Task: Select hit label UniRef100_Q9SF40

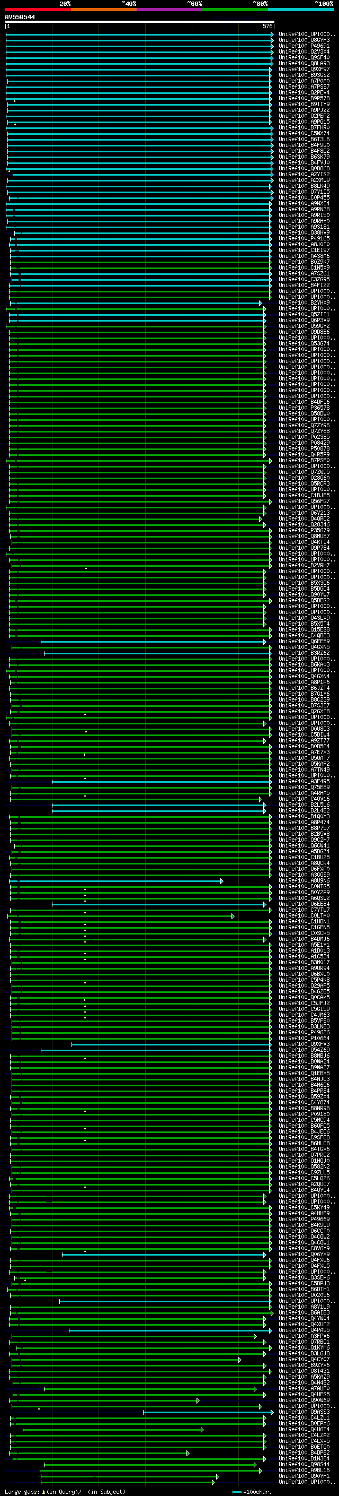Action: point(304,57)
